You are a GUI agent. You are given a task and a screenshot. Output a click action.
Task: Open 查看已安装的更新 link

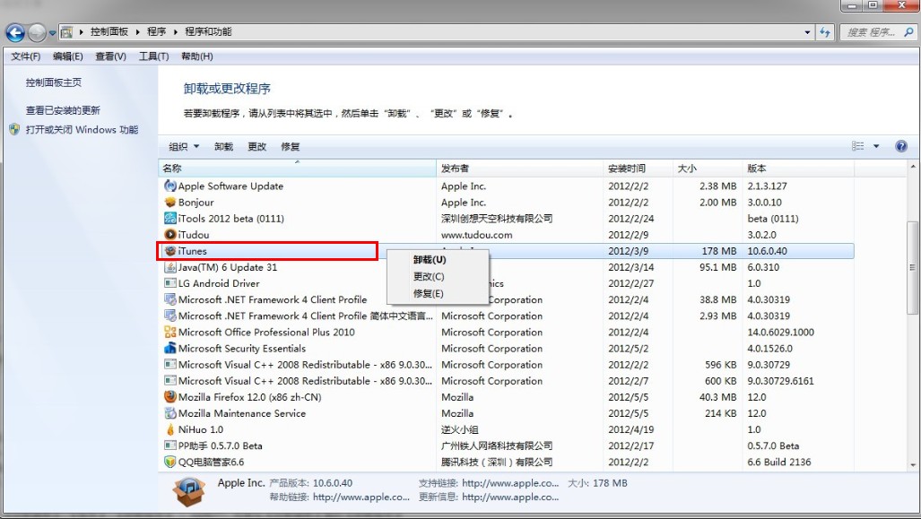[x=63, y=110]
